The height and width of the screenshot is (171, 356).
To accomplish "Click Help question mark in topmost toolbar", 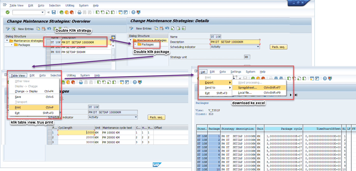I will tap(133, 12).
